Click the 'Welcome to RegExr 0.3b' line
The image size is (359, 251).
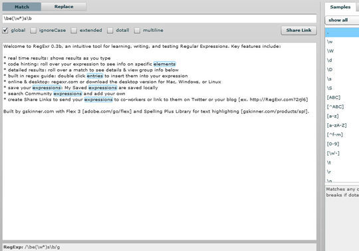(142, 47)
